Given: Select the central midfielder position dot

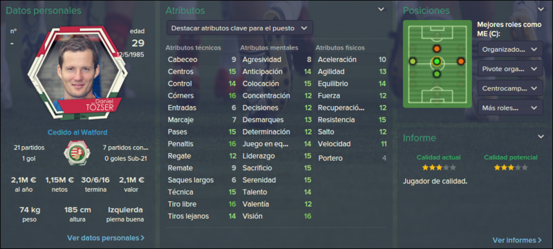Looking at the screenshot, I should (x=437, y=62).
